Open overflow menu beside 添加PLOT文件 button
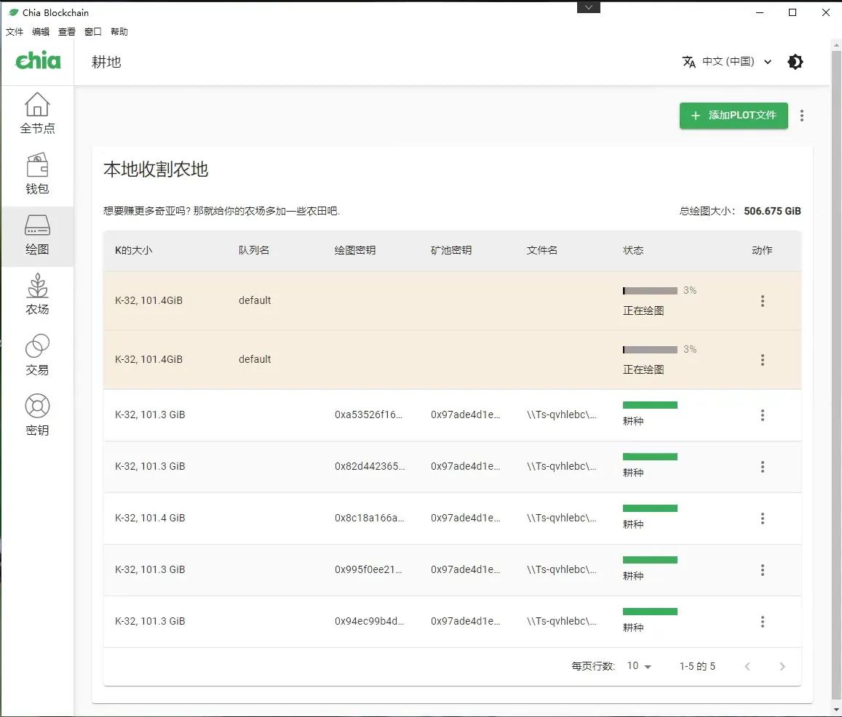 (x=801, y=116)
